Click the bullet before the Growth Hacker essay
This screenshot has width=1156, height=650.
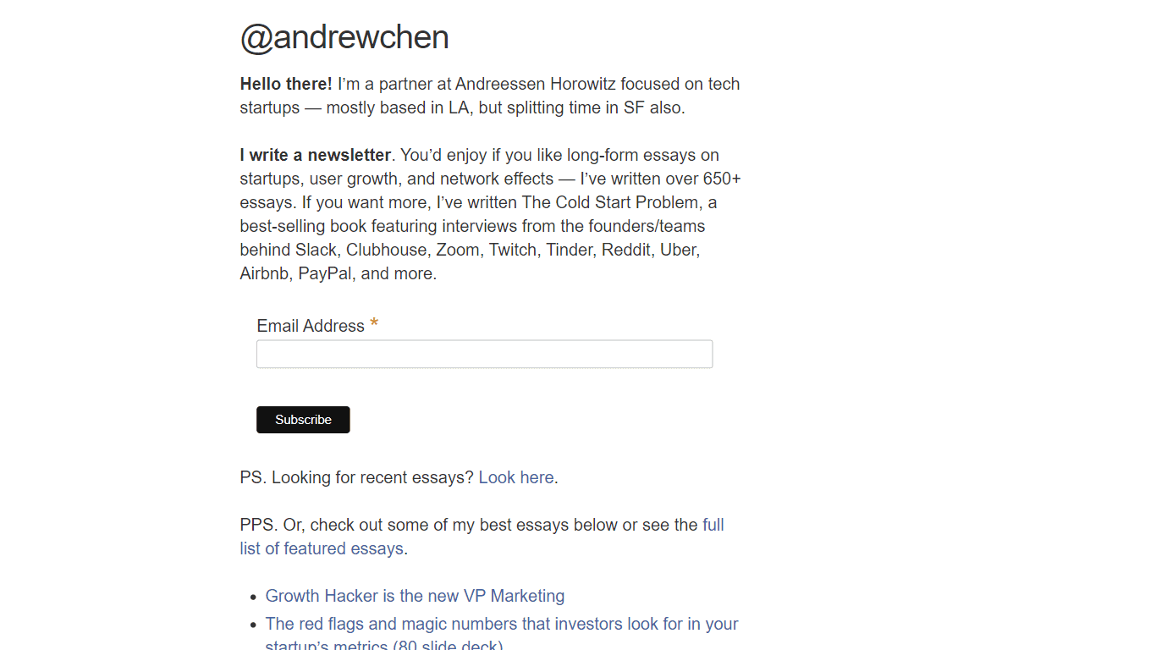click(x=253, y=598)
